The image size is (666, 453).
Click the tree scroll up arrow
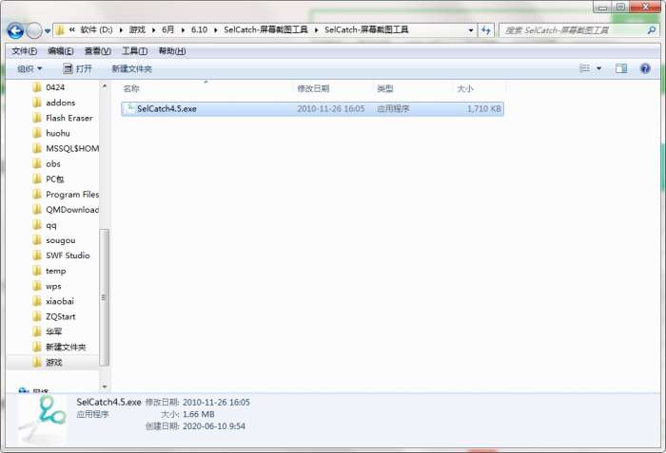tap(104, 86)
